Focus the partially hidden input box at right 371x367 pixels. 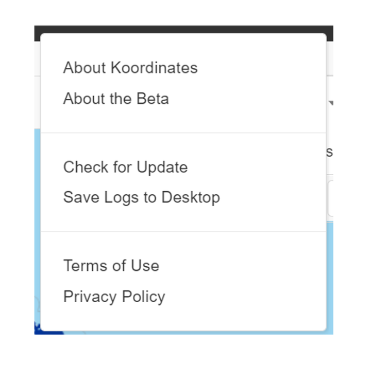point(330,198)
